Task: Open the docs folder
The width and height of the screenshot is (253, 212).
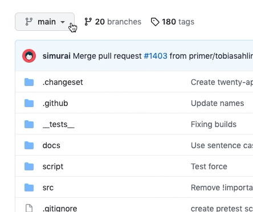Action: tap(51, 145)
